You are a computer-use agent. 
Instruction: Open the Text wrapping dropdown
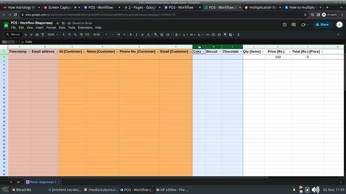point(192,34)
